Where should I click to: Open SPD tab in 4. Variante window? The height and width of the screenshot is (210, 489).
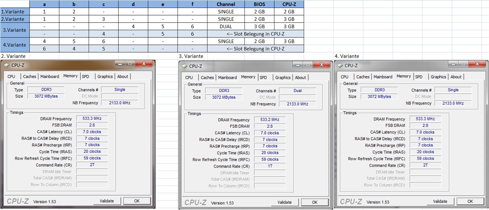click(x=419, y=77)
